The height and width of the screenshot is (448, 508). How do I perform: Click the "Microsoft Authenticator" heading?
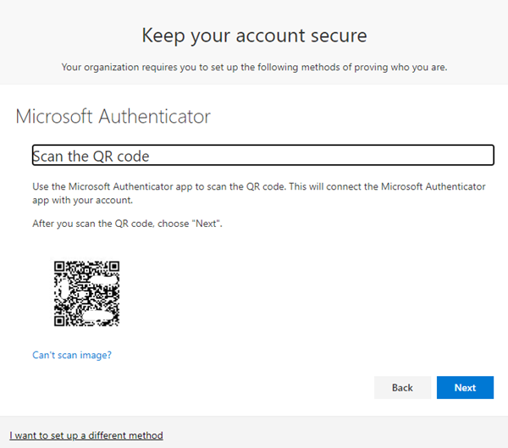tap(113, 116)
